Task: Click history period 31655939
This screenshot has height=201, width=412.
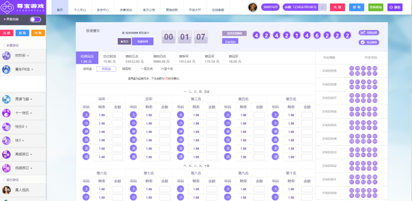Action: pyautogui.click(x=329, y=71)
